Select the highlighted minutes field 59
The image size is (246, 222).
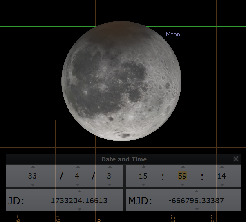pos(182,176)
